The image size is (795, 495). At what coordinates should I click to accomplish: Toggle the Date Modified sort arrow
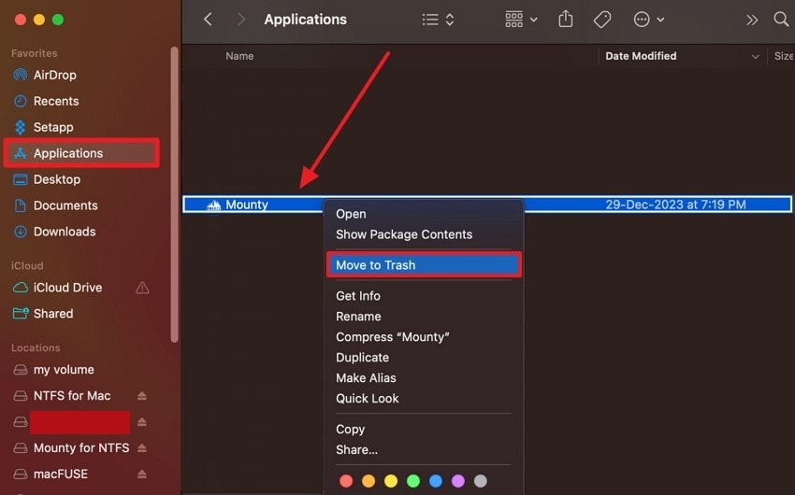tap(755, 57)
